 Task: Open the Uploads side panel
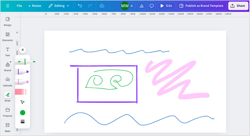click(7, 82)
